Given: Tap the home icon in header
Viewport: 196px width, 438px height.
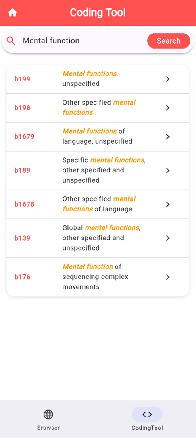Looking at the screenshot, I should pos(13,13).
